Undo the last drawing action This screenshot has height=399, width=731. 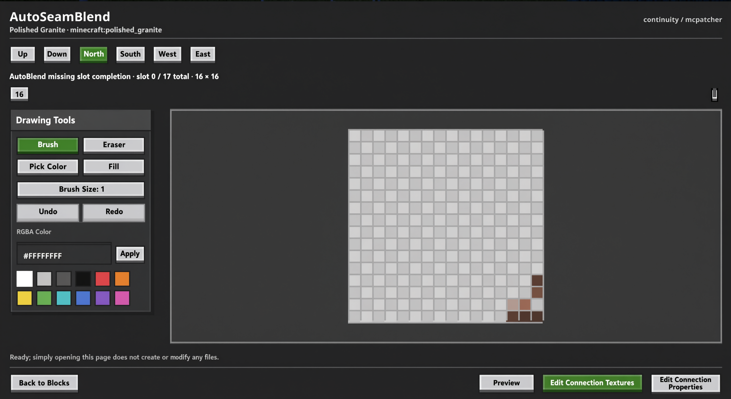(48, 212)
